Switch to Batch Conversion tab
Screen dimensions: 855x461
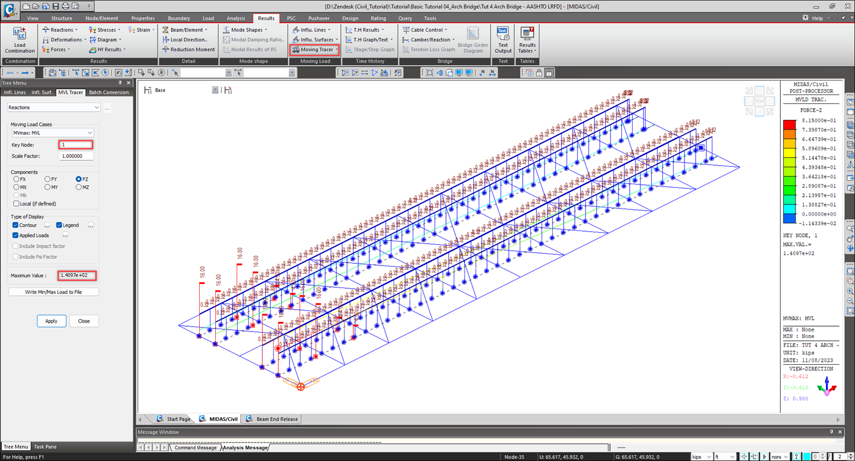(x=109, y=93)
